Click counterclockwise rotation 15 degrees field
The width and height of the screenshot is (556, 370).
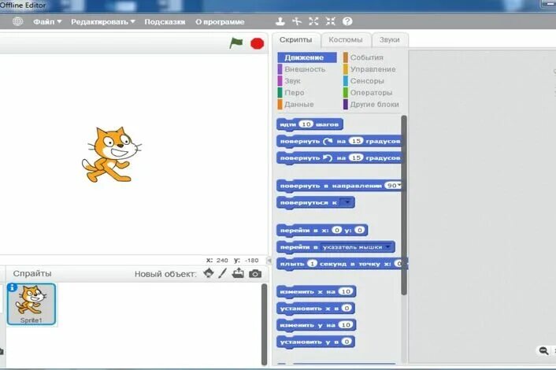tap(357, 157)
